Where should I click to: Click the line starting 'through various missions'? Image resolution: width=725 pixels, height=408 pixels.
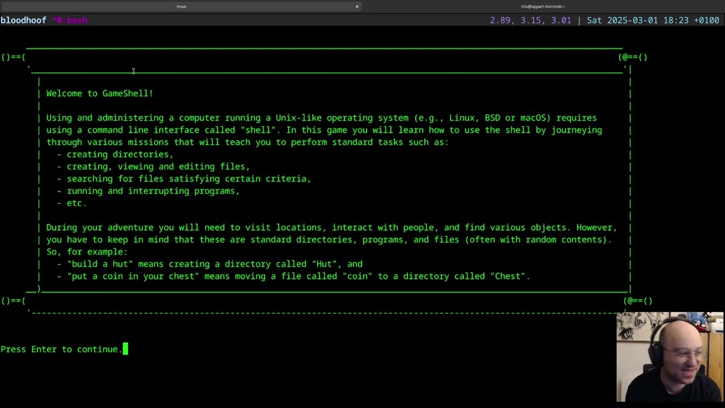pyautogui.click(x=248, y=142)
